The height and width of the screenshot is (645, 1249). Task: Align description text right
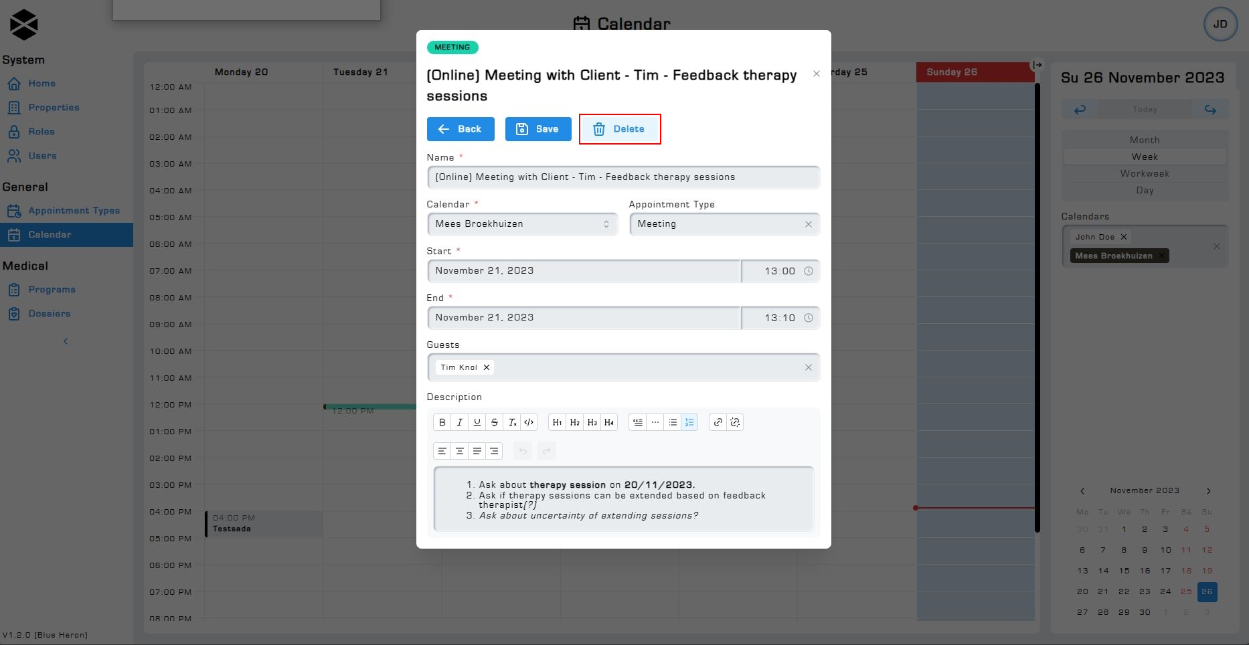[x=494, y=451]
